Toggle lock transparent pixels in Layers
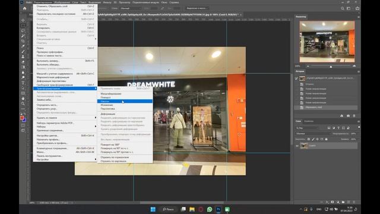This screenshot has height=214, width=380. click(x=309, y=139)
